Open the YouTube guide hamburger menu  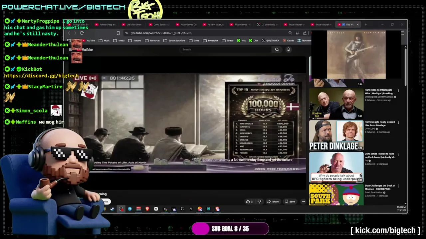[70, 49]
